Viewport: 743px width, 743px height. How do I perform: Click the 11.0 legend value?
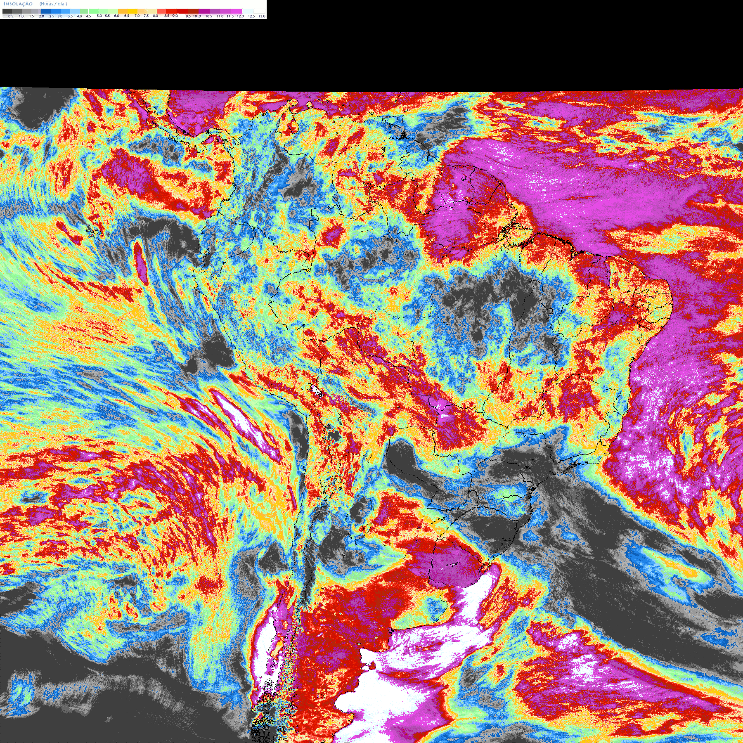(220, 16)
